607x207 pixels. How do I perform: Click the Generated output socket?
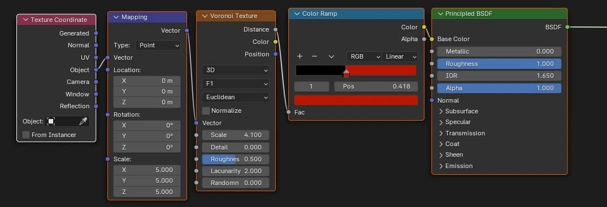pos(96,33)
